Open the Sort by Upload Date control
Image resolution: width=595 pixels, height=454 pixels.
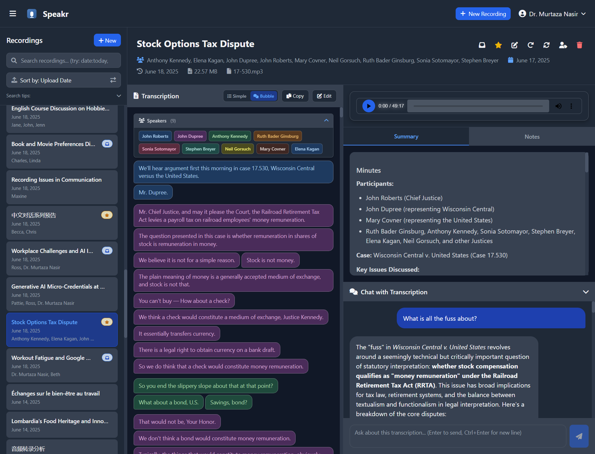[64, 80]
